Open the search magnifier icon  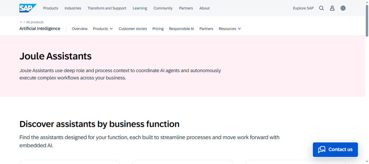tap(321, 8)
